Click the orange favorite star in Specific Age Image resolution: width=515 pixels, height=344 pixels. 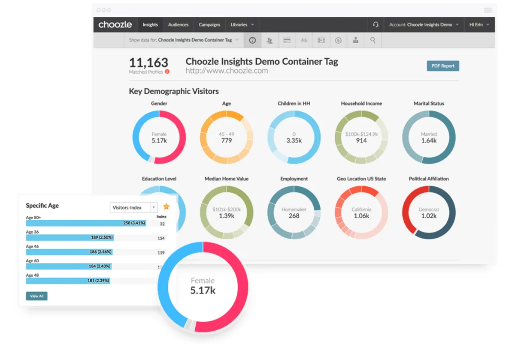(166, 206)
